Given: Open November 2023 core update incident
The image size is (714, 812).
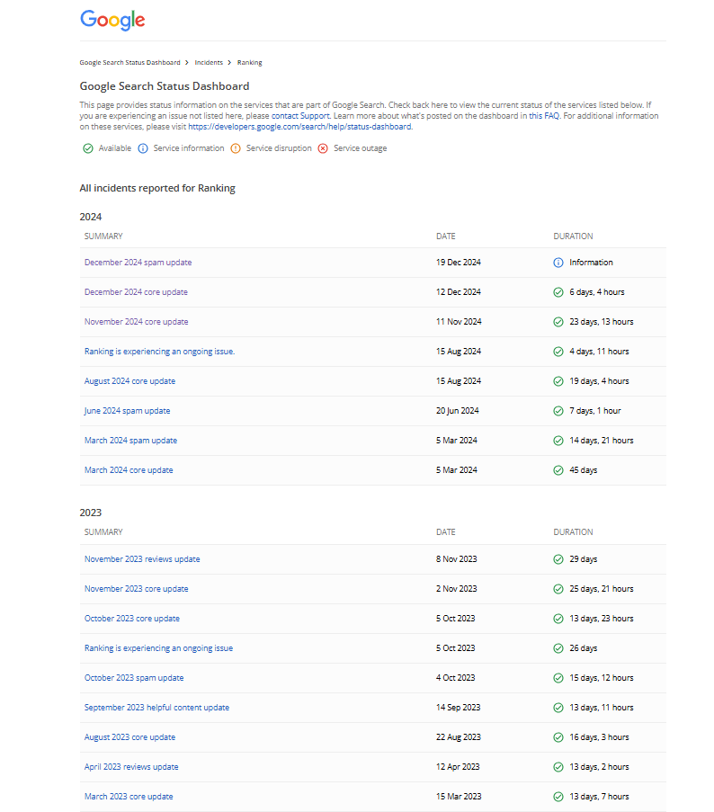Looking at the screenshot, I should tap(136, 589).
